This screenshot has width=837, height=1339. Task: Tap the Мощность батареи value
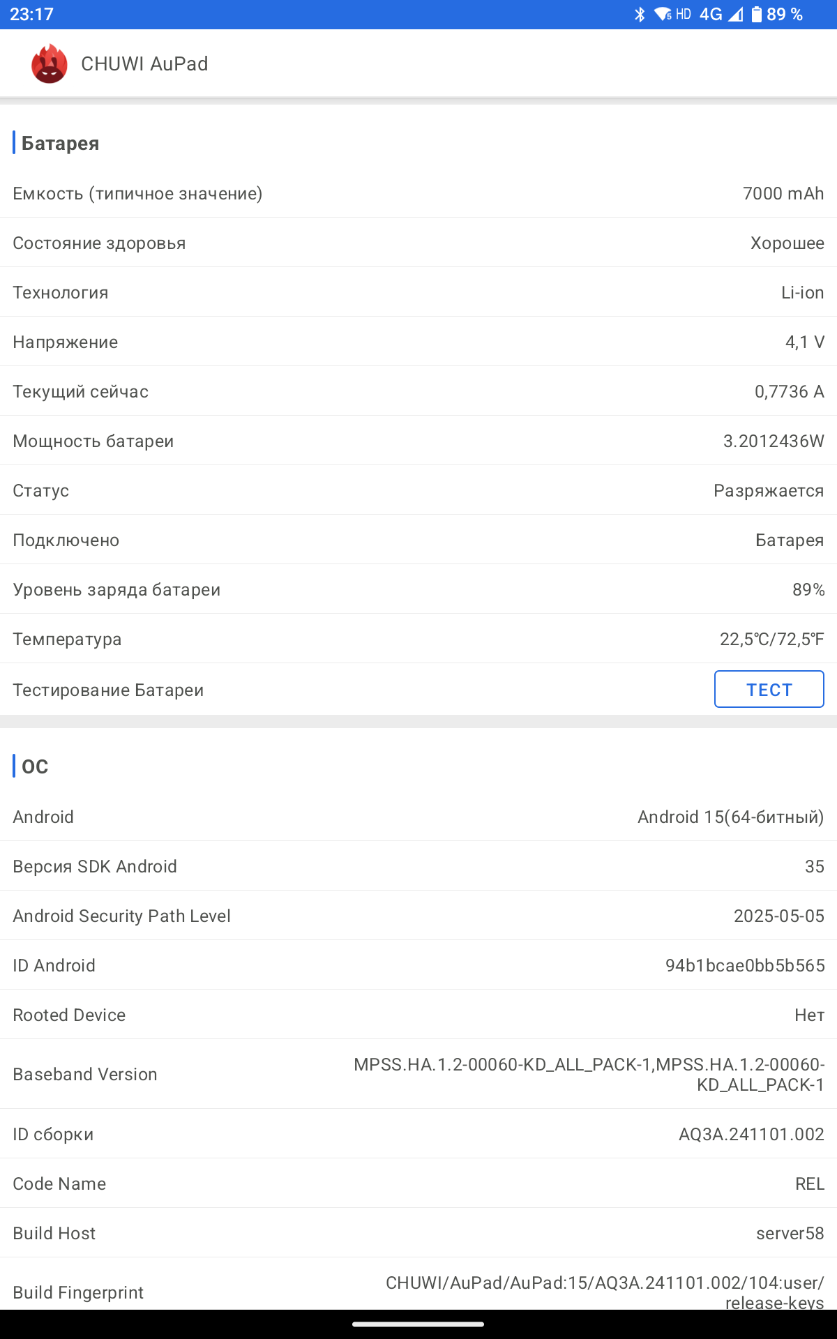[774, 441]
